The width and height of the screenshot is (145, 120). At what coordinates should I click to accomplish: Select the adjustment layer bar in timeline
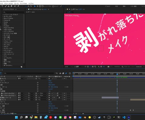[x=110, y=98]
